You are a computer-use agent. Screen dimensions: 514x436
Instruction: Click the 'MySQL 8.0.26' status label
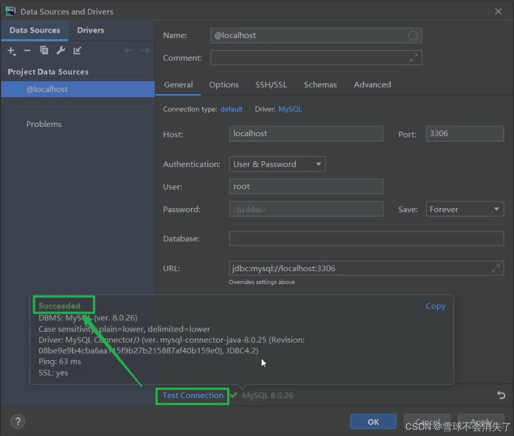click(267, 395)
